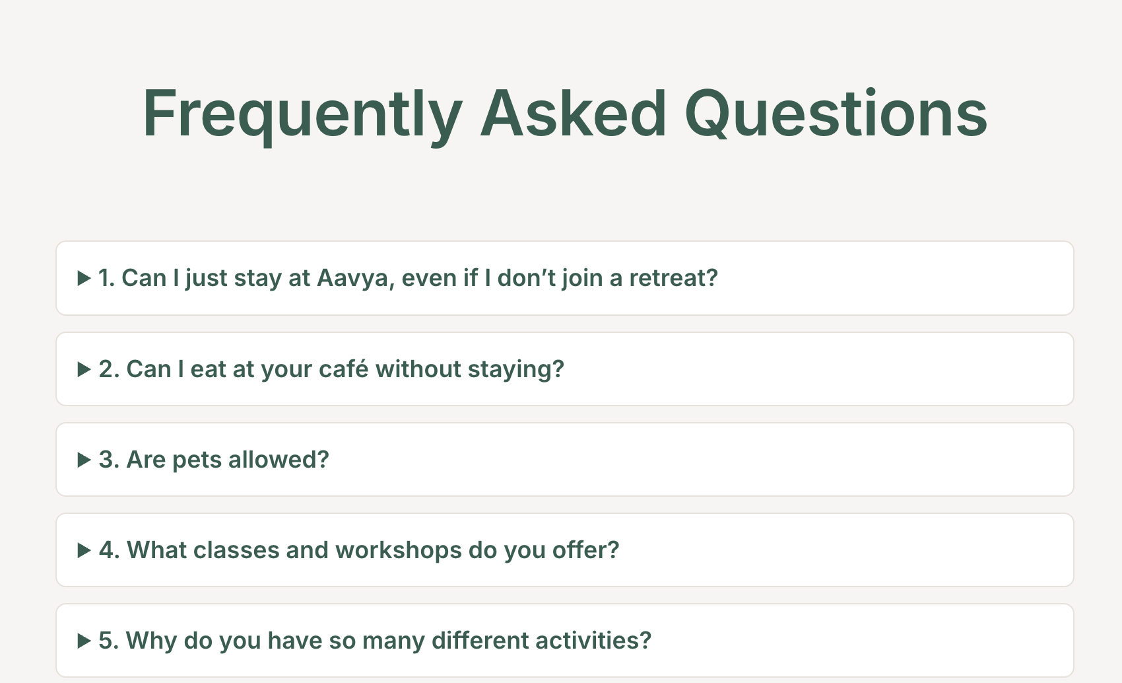The height and width of the screenshot is (683, 1122).
Task: Click blank right area of activities question card
Action: click(858, 641)
